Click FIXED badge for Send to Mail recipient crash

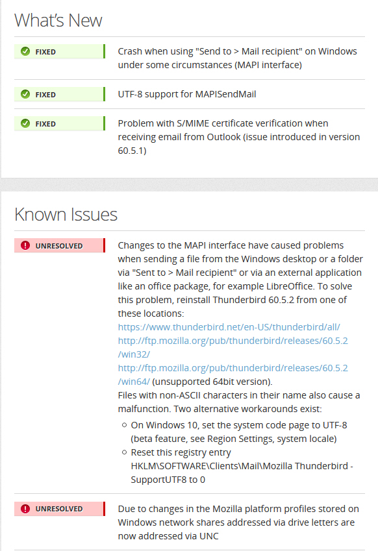tap(60, 51)
